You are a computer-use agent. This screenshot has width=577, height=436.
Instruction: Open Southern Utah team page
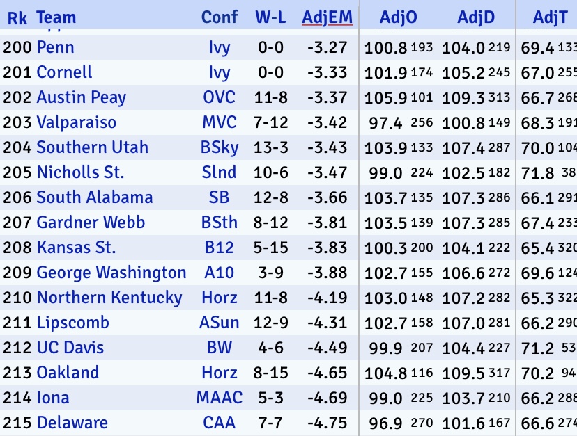click(x=93, y=147)
